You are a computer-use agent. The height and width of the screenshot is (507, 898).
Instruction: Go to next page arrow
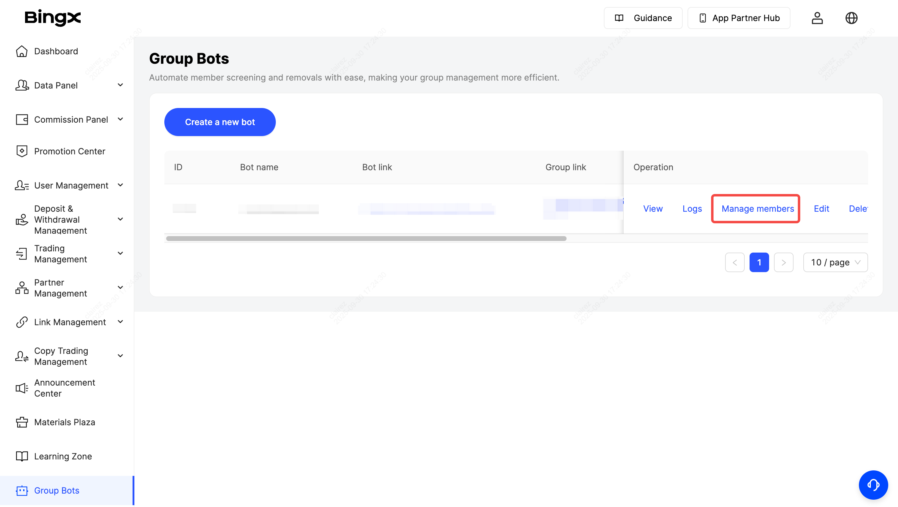[783, 262]
